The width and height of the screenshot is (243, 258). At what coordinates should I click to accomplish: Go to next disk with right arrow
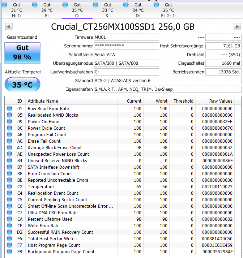click(237, 26)
